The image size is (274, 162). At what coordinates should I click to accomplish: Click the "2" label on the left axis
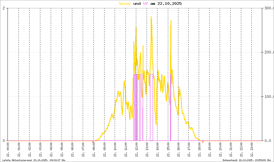[3, 8]
